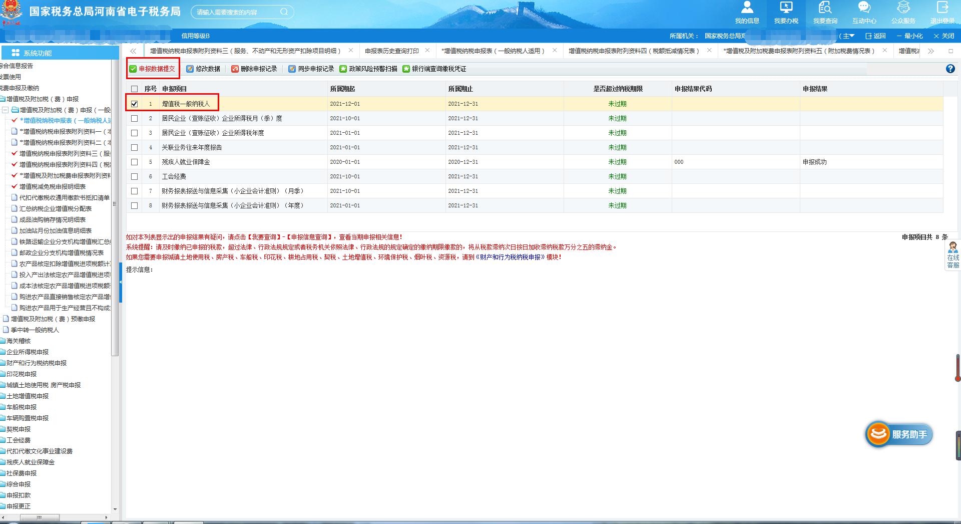Open the blue help question mark icon
This screenshot has width=961, height=524.
point(950,69)
